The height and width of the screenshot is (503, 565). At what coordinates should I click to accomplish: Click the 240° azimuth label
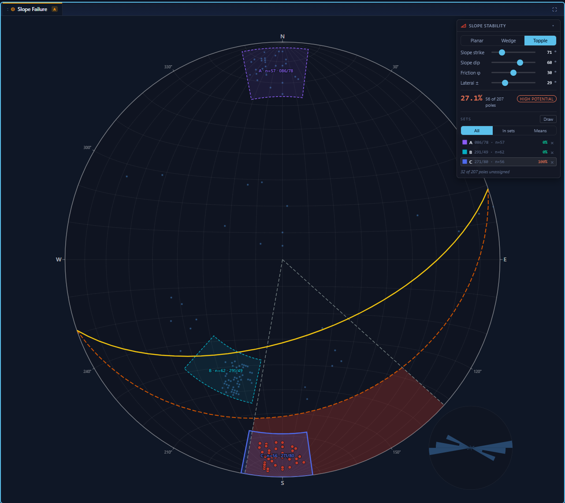[x=87, y=371]
